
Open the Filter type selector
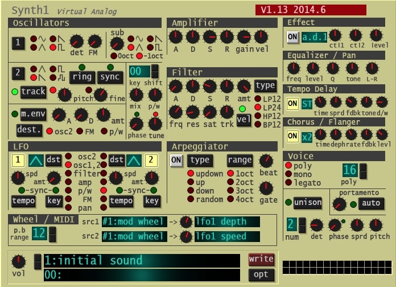[265, 86]
